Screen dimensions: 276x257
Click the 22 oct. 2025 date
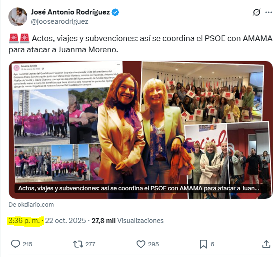pos(65,221)
